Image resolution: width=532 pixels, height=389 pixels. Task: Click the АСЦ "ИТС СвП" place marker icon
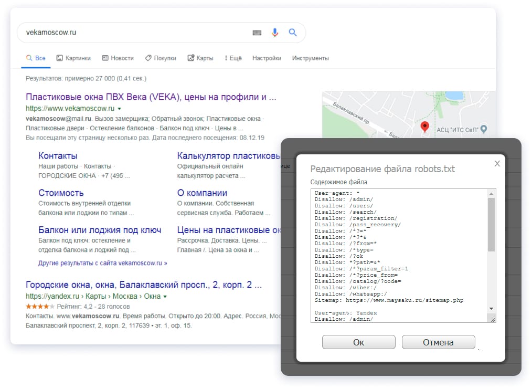coord(484,129)
